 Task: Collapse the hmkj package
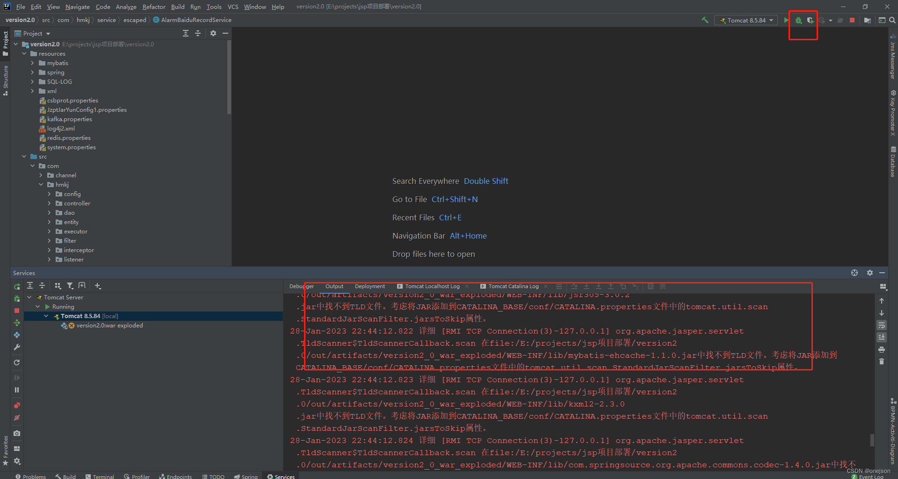point(41,185)
